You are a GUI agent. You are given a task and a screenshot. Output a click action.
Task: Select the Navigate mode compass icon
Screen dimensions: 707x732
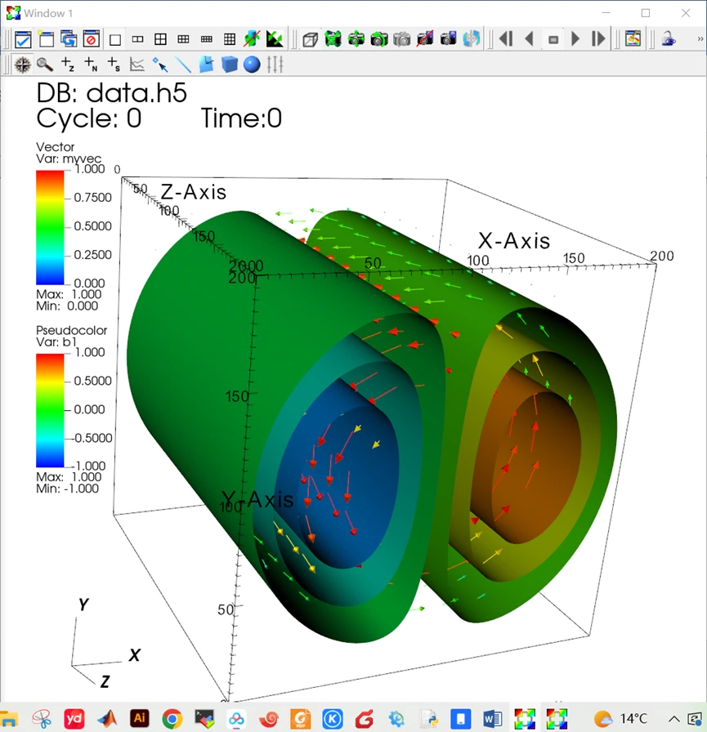[x=22, y=65]
